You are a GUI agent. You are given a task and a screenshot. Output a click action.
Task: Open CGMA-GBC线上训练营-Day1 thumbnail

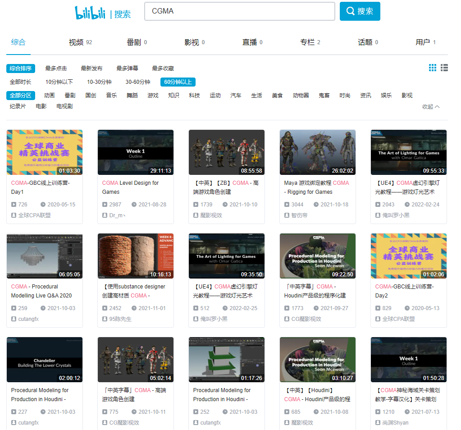(45, 152)
